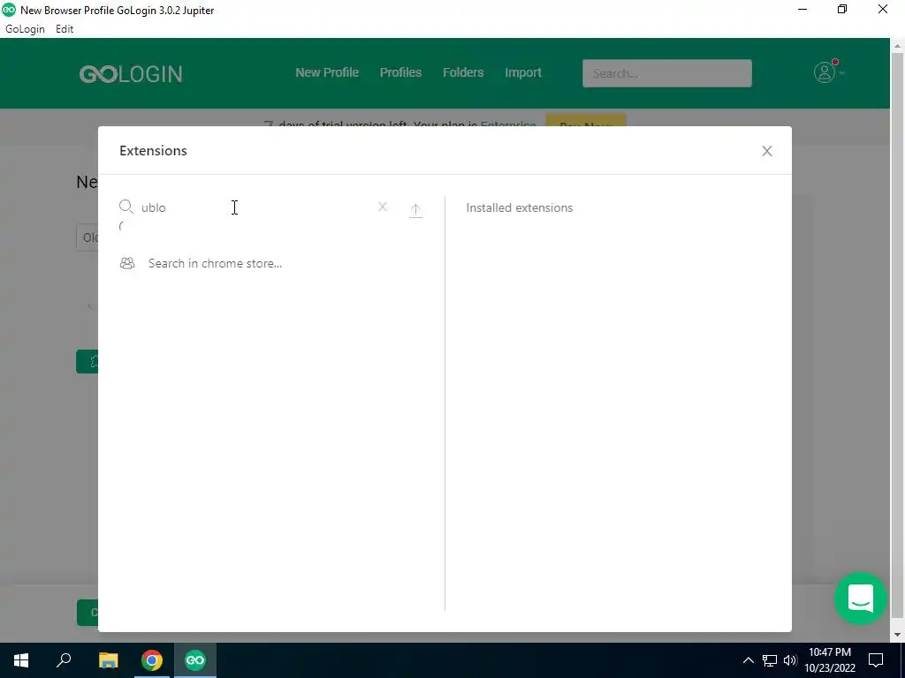Close the Extensions dialog
The width and height of the screenshot is (905, 678).
(x=766, y=151)
